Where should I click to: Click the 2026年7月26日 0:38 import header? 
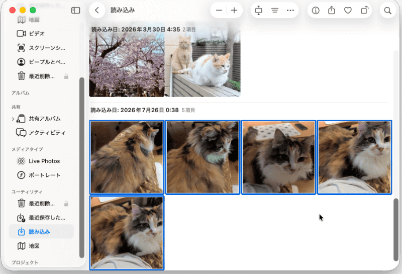[134, 110]
